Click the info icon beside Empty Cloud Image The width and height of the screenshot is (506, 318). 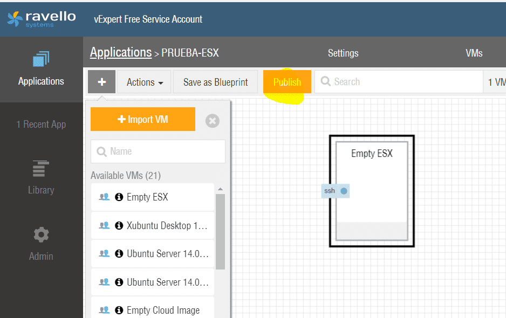(x=119, y=310)
